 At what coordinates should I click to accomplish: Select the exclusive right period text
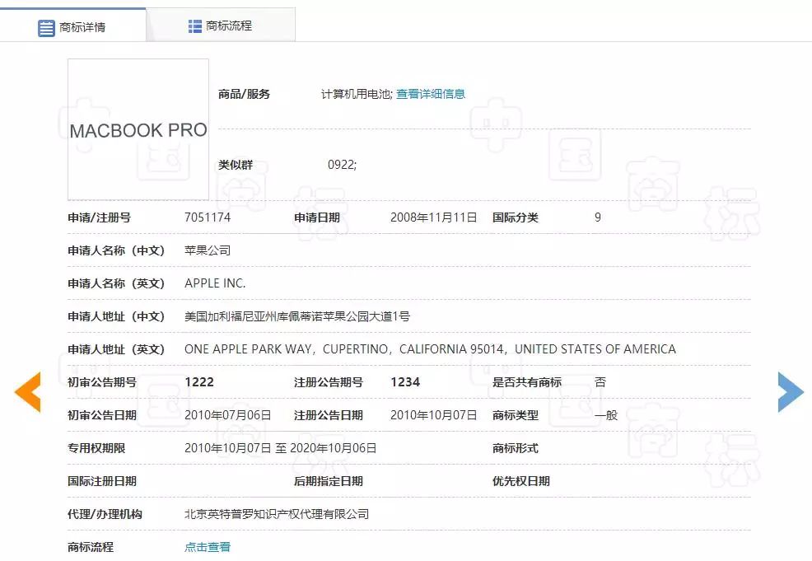click(280, 448)
